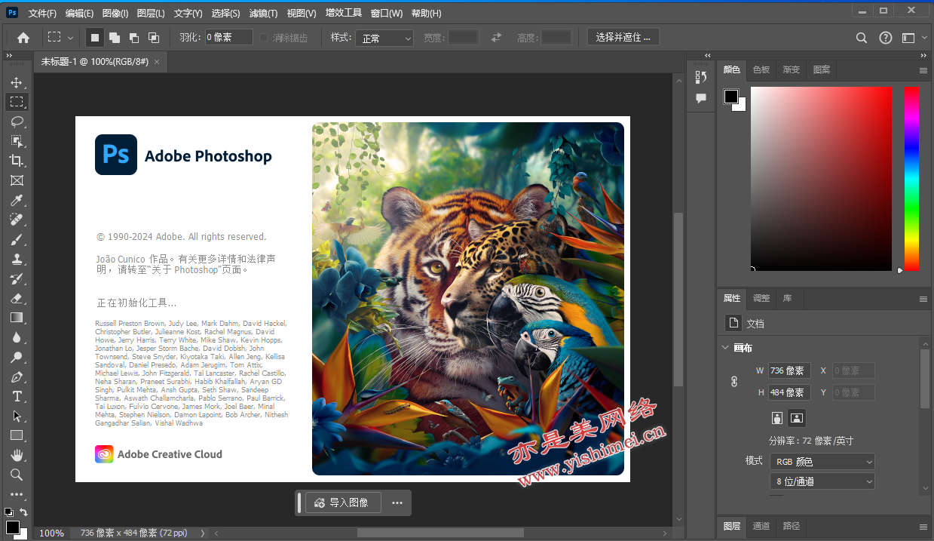Toggle the 消除锯齿 anti-alias checkbox

click(x=264, y=38)
